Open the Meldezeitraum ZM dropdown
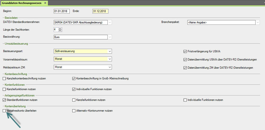The height and width of the screenshot is (130, 265). point(110,67)
